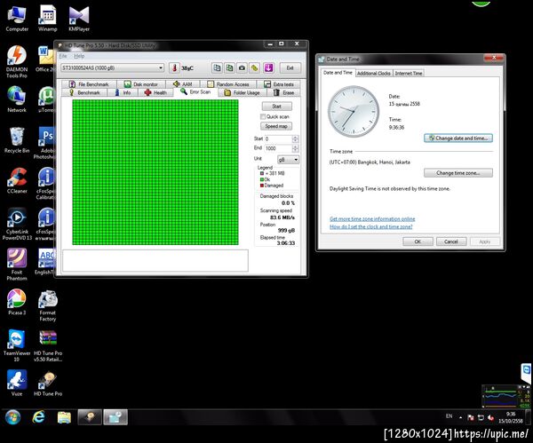The width and height of the screenshot is (533, 443).
Task: Click the Speed map button
Action: [x=276, y=126]
